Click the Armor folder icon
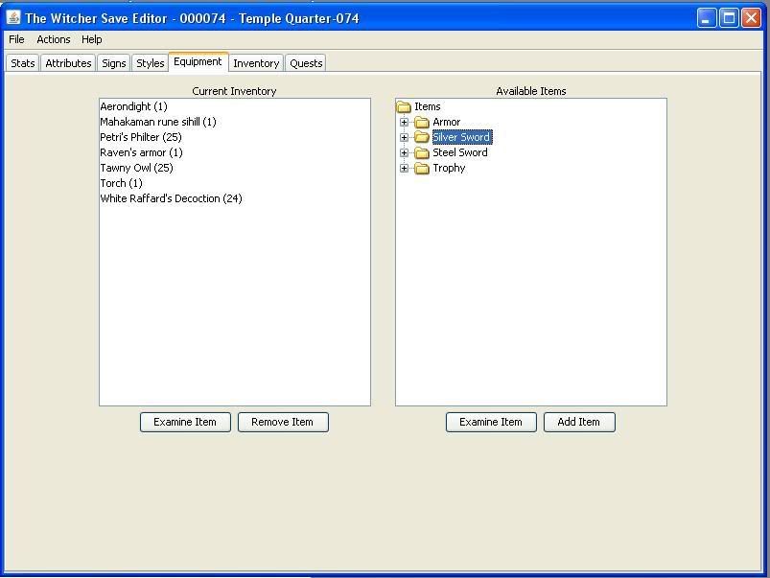The width and height of the screenshot is (770, 578). (422, 122)
